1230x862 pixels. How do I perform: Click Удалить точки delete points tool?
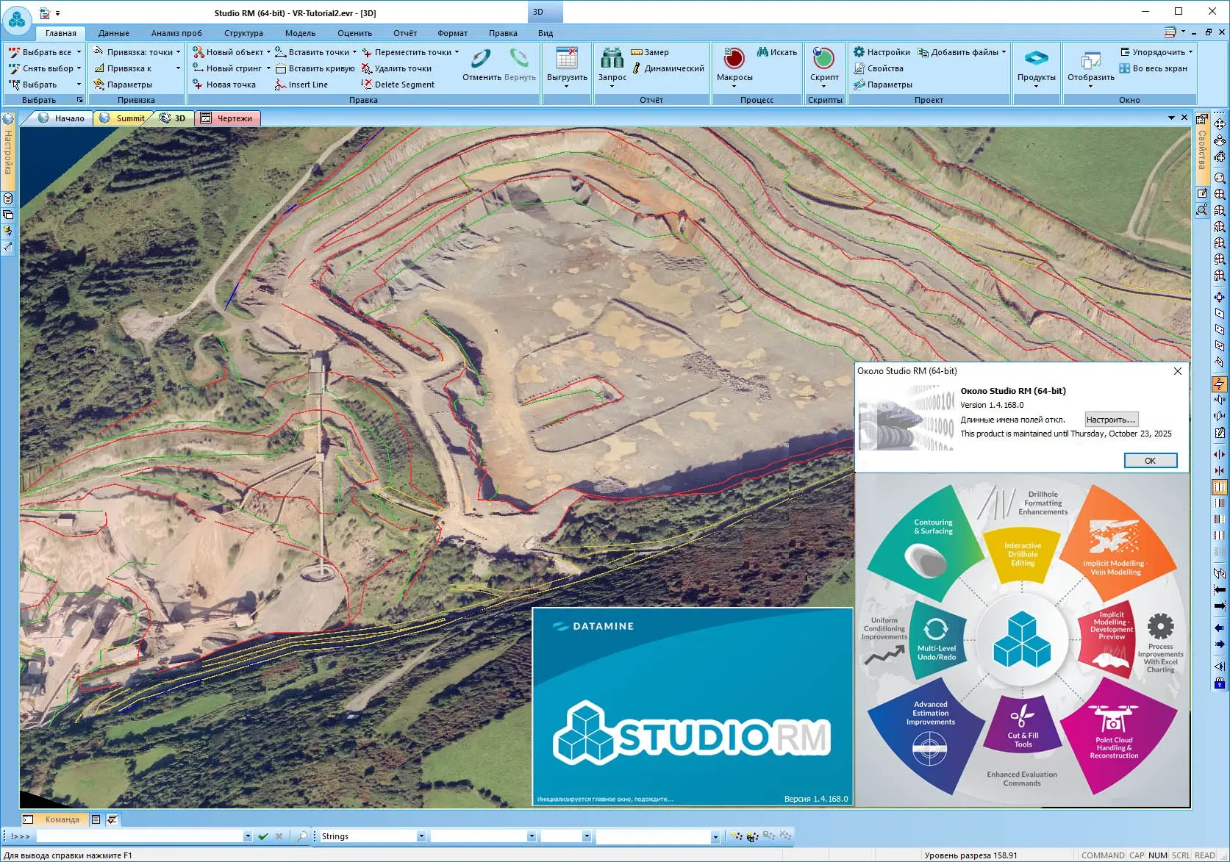(396, 68)
